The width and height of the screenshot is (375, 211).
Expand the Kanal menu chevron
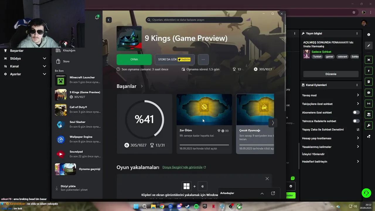click(x=45, y=66)
